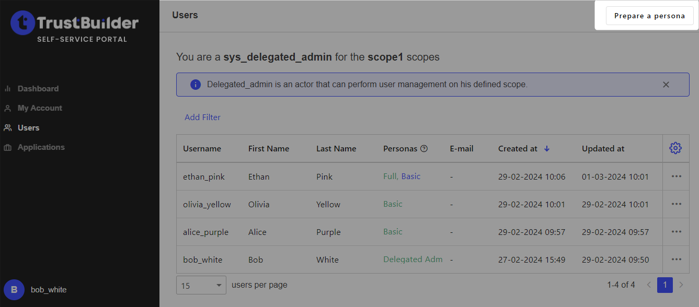Viewport: 699px width, 307px height.
Task: Open the column settings gear icon
Action: (x=675, y=148)
